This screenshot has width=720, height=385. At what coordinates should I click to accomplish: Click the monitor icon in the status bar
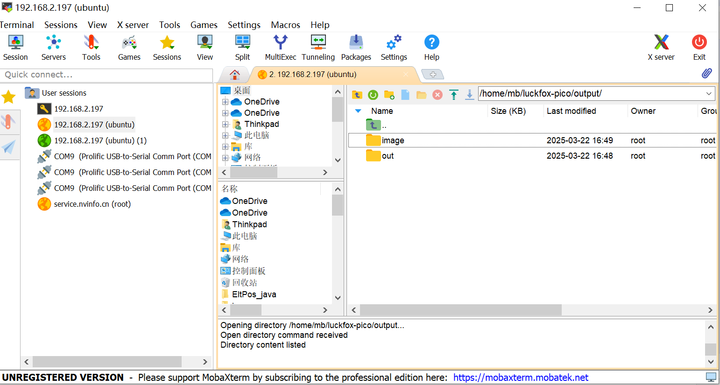click(711, 377)
